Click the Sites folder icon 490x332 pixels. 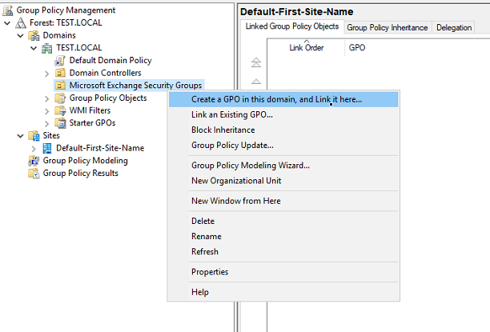pos(34,135)
